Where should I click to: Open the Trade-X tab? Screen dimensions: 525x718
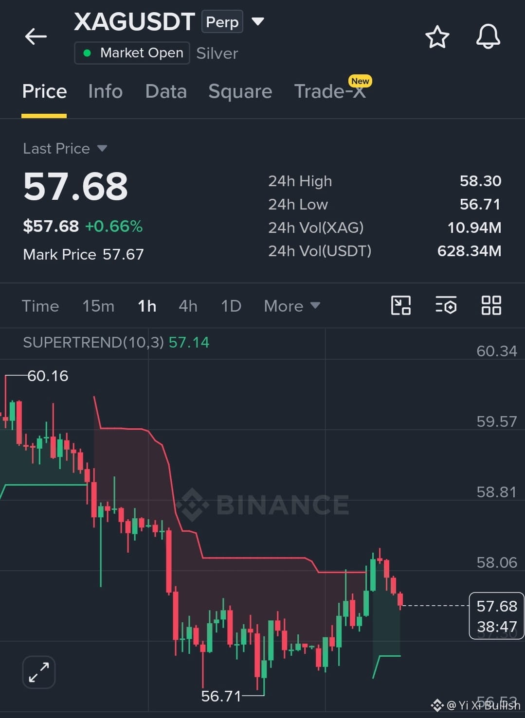click(330, 91)
